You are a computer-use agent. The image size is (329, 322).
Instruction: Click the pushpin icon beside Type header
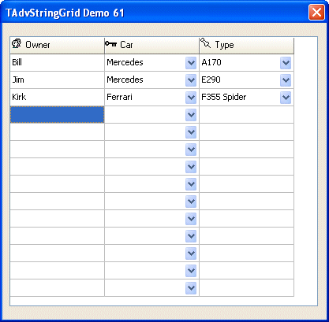click(206, 43)
